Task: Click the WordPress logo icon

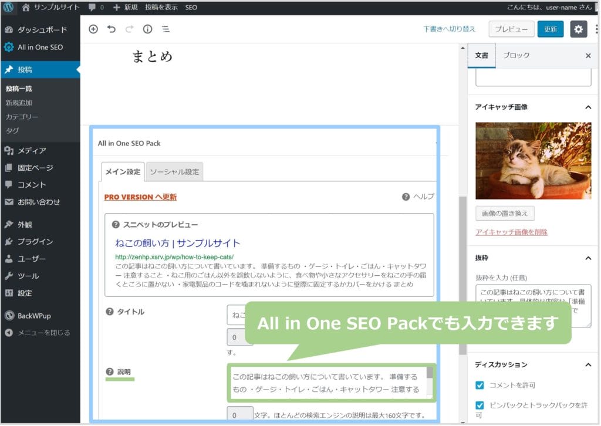Action: click(x=8, y=8)
